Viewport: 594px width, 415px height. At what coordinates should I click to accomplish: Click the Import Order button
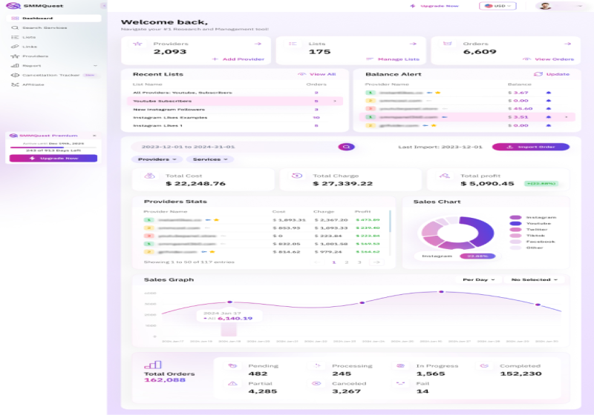click(x=530, y=147)
